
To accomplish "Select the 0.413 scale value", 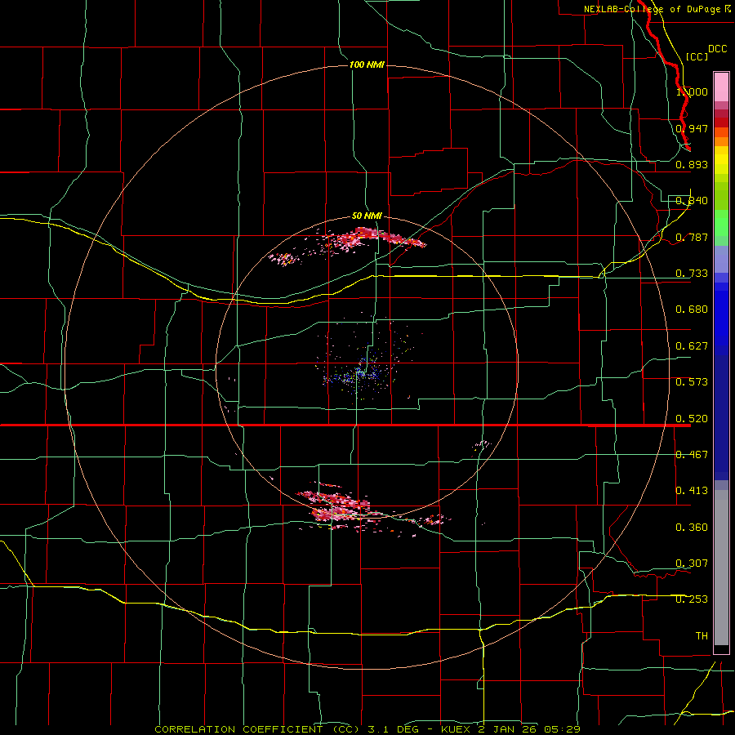I will coord(692,491).
